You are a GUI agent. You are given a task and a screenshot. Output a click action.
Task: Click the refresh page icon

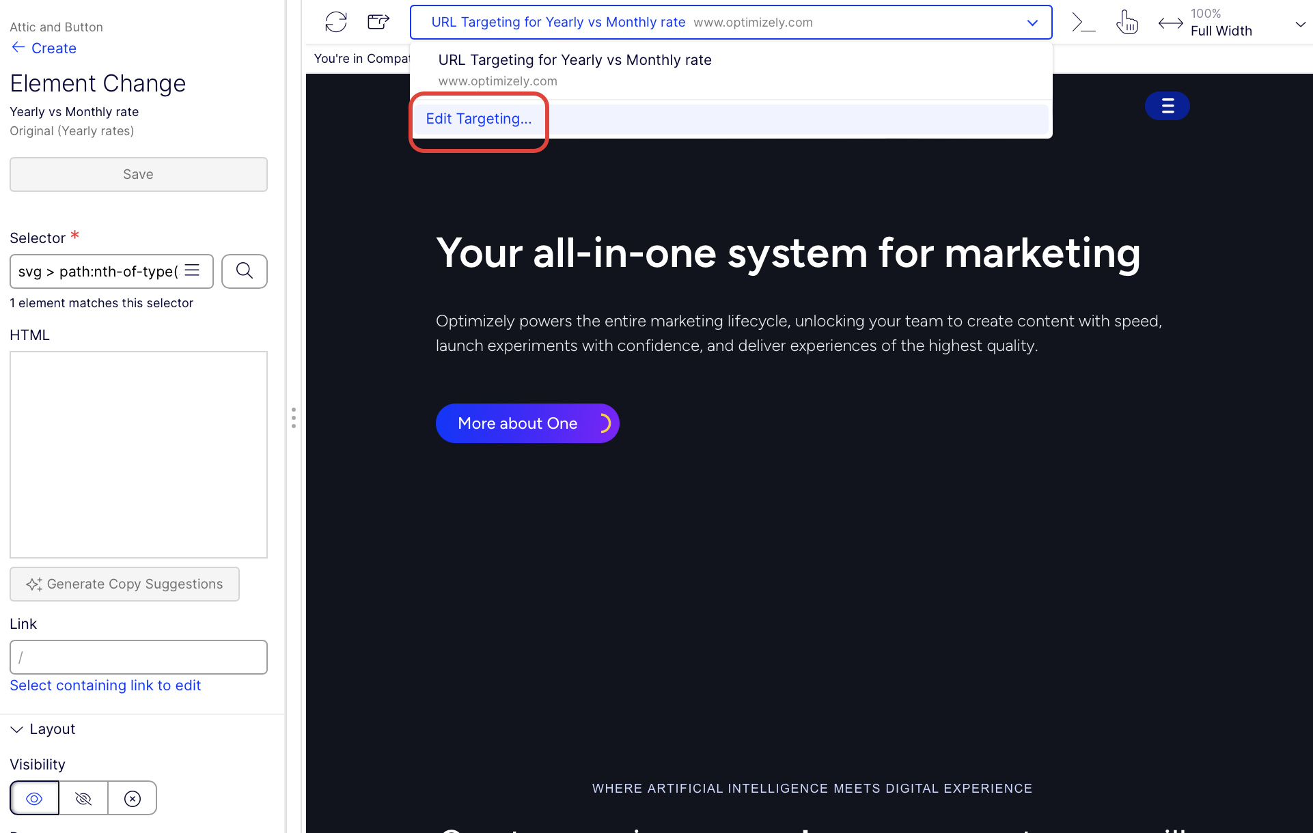point(335,22)
